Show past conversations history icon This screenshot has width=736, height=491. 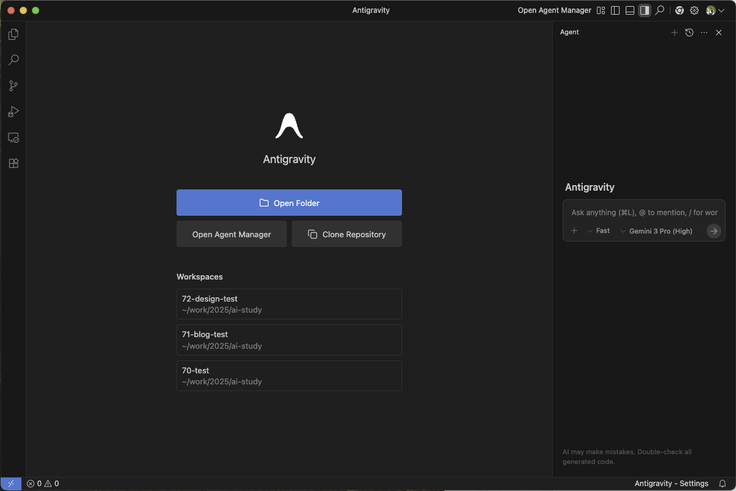[x=689, y=32]
